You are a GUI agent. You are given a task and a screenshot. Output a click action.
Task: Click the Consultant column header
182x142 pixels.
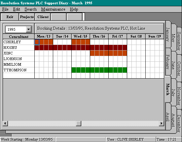[x=18, y=37]
